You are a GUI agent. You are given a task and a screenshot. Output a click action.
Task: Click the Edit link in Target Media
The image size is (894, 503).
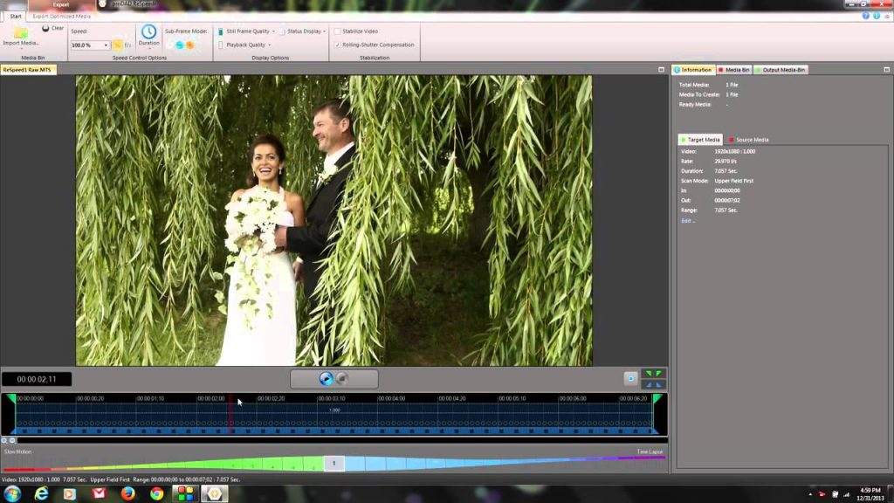tap(687, 221)
